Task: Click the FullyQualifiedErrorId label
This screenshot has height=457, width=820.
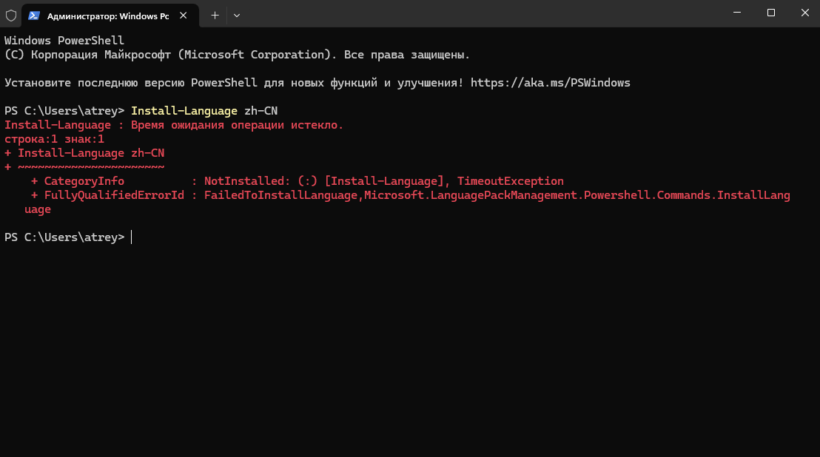Action: tap(114, 194)
